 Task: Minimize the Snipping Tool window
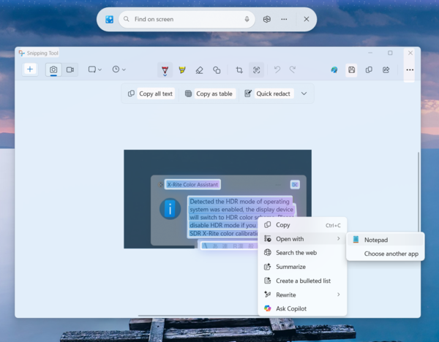pyautogui.click(x=370, y=53)
